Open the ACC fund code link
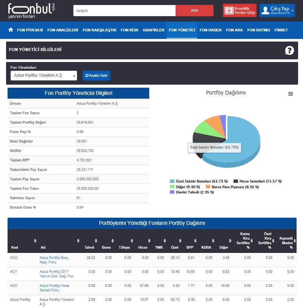 click(x=14, y=285)
